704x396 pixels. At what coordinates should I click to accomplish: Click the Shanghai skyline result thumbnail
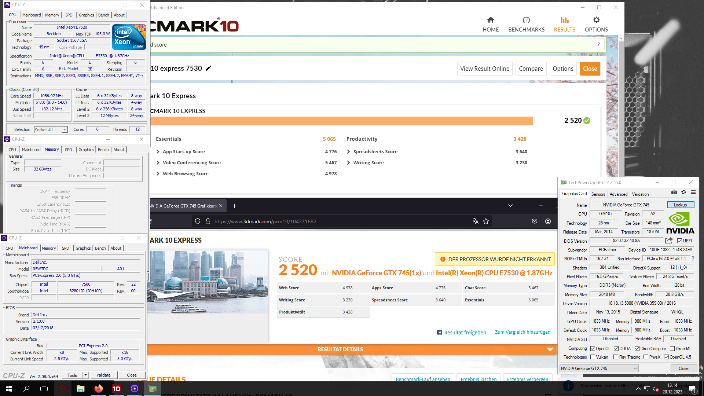(208, 282)
